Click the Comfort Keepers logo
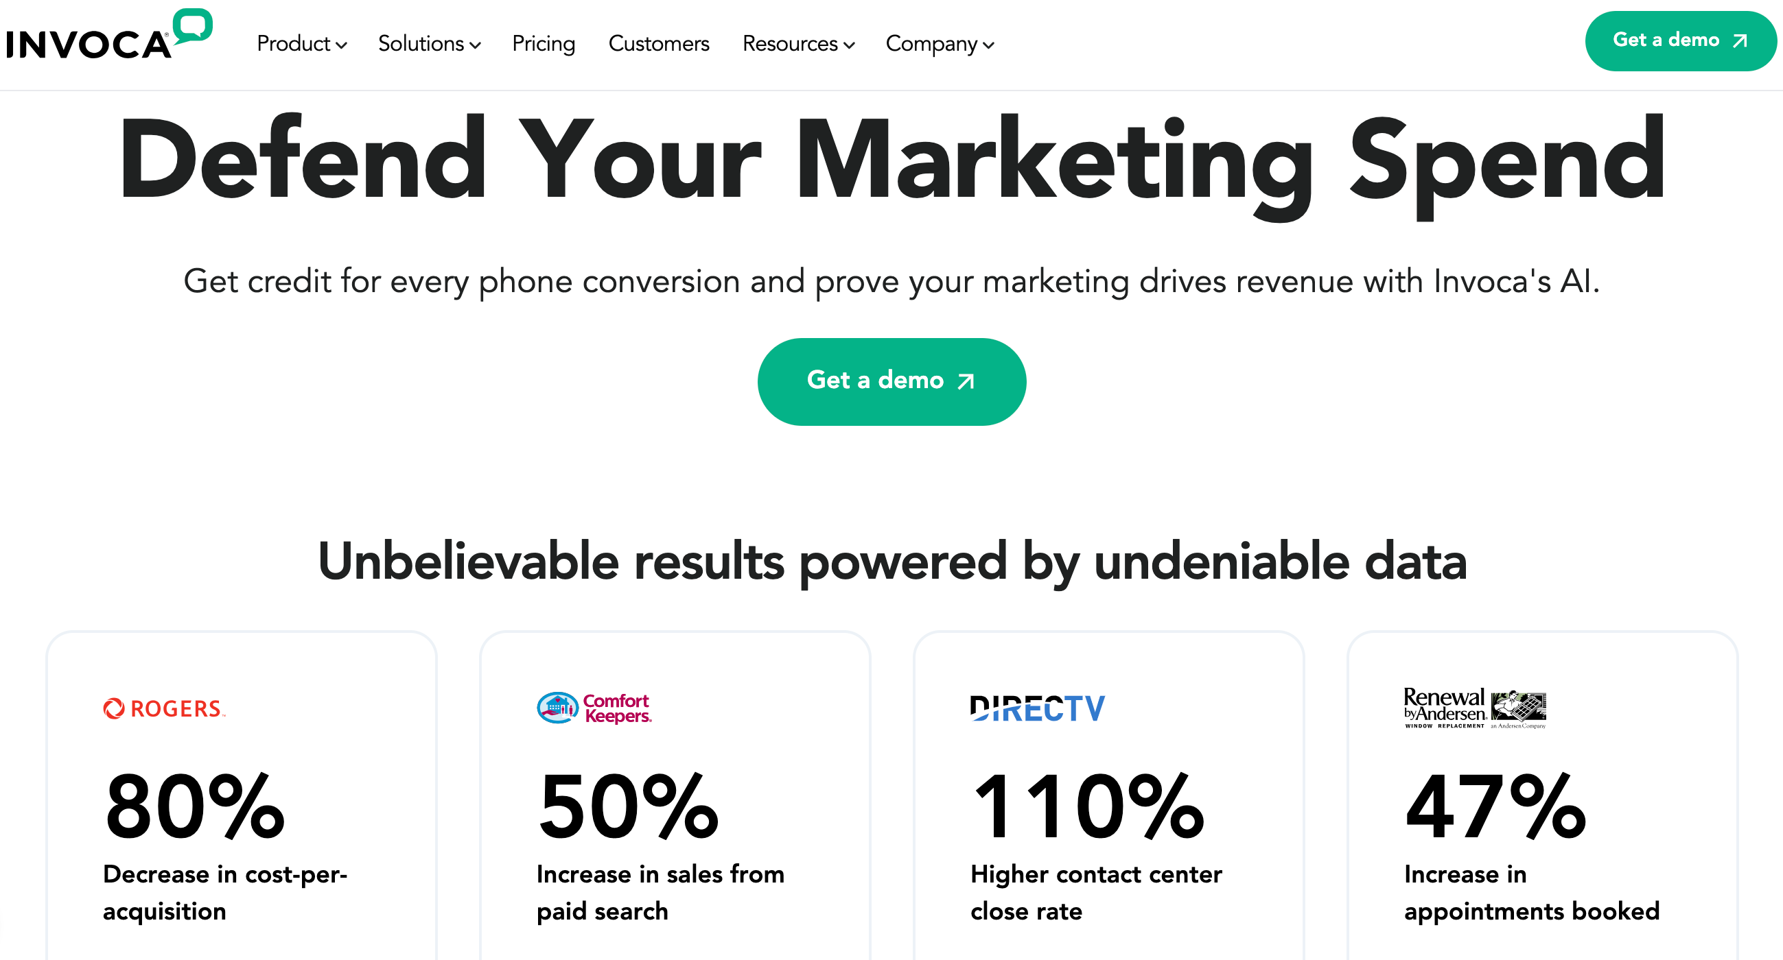 click(594, 708)
